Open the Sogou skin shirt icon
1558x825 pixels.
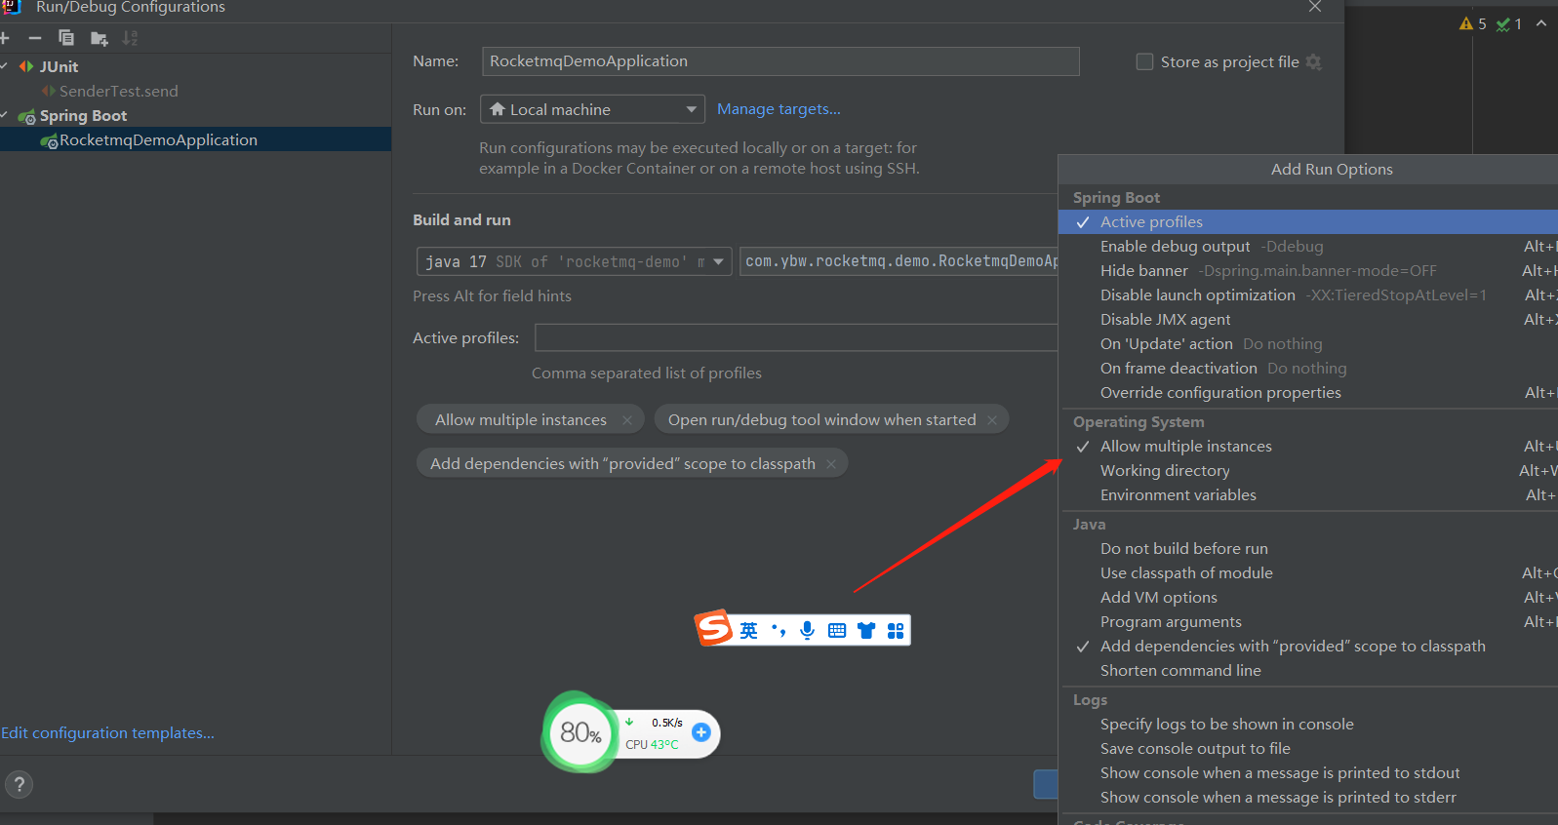[x=866, y=630]
